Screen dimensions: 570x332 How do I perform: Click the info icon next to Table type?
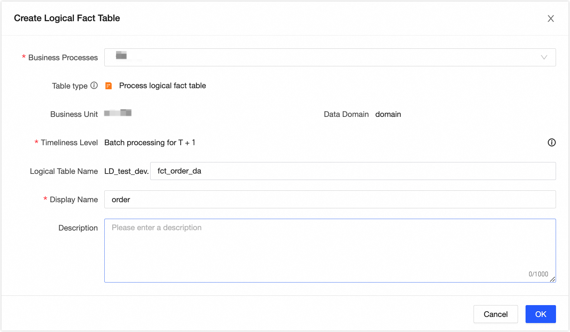click(94, 85)
